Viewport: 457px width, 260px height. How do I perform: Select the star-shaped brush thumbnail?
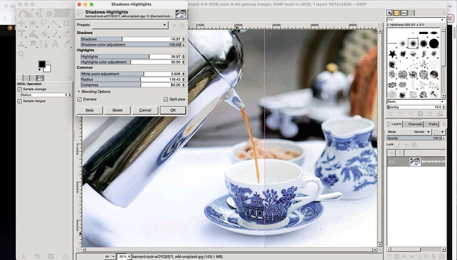[x=393, y=54]
